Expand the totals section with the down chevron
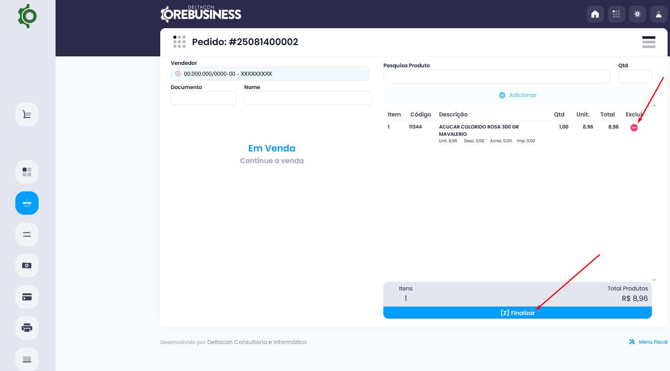 [x=654, y=279]
